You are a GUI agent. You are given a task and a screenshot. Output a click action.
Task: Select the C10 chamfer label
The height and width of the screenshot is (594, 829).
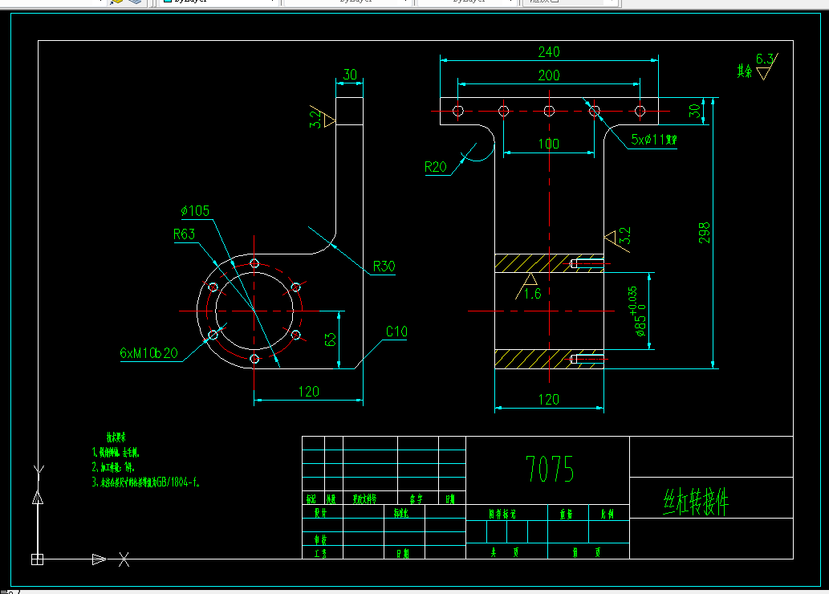click(396, 332)
